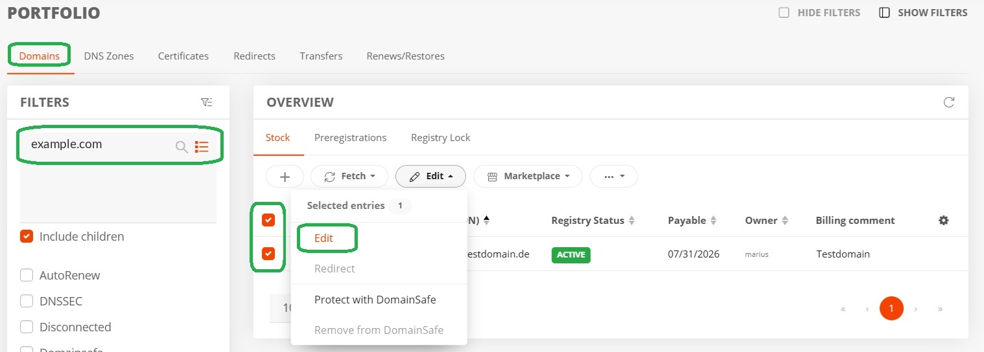Go to the next page arrow
Screen dimensions: 984x352
click(916, 309)
